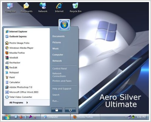Click the Start orb on taskbar
The width and height of the screenshot is (151, 122).
pos(7,117)
